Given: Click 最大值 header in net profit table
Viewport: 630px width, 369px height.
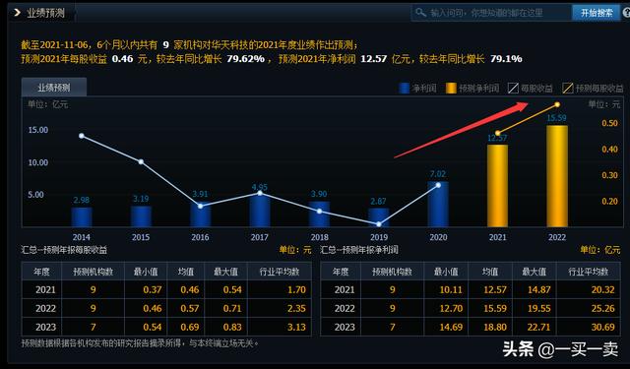Looking at the screenshot, I should pyautogui.click(x=534, y=272).
